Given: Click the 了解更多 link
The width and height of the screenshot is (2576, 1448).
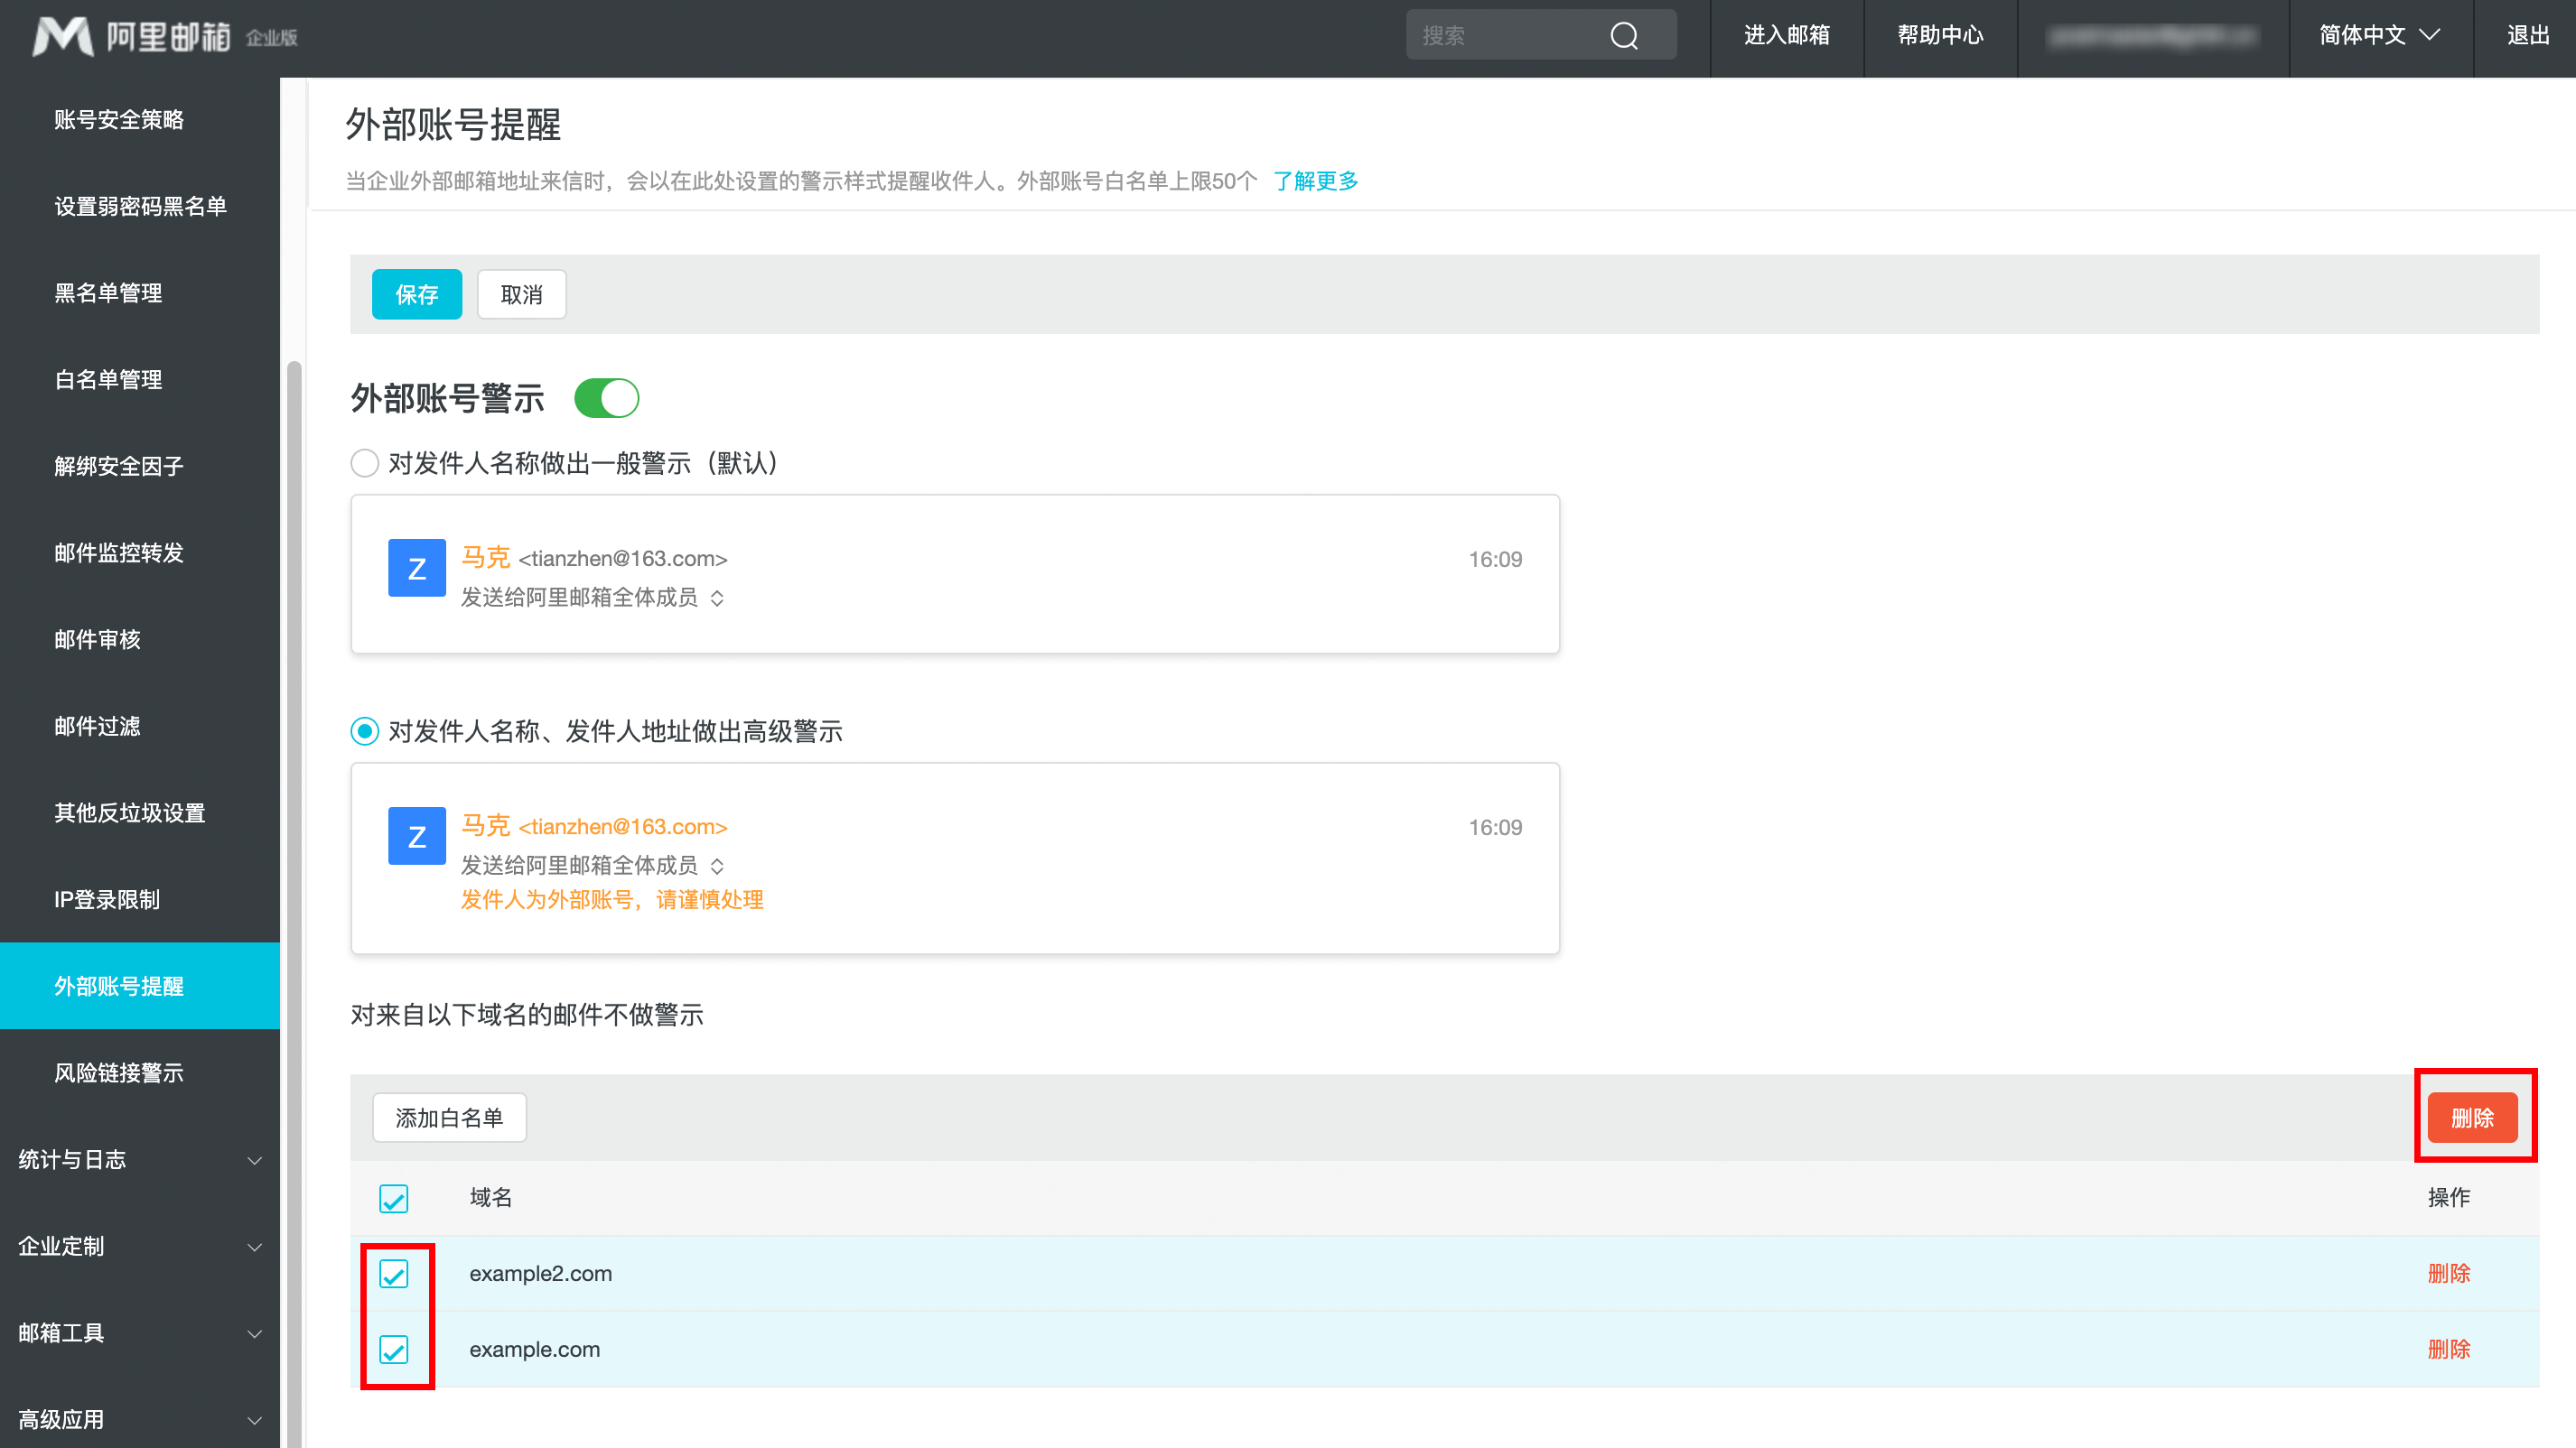Looking at the screenshot, I should pyautogui.click(x=1315, y=181).
